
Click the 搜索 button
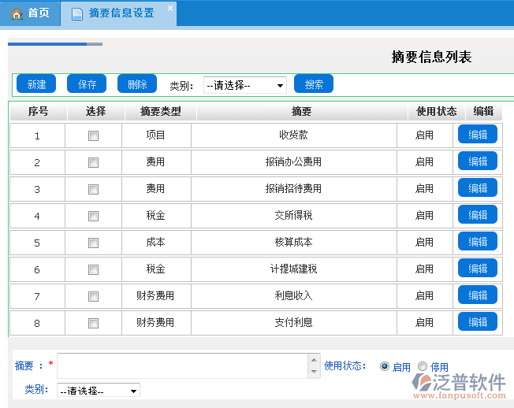314,84
